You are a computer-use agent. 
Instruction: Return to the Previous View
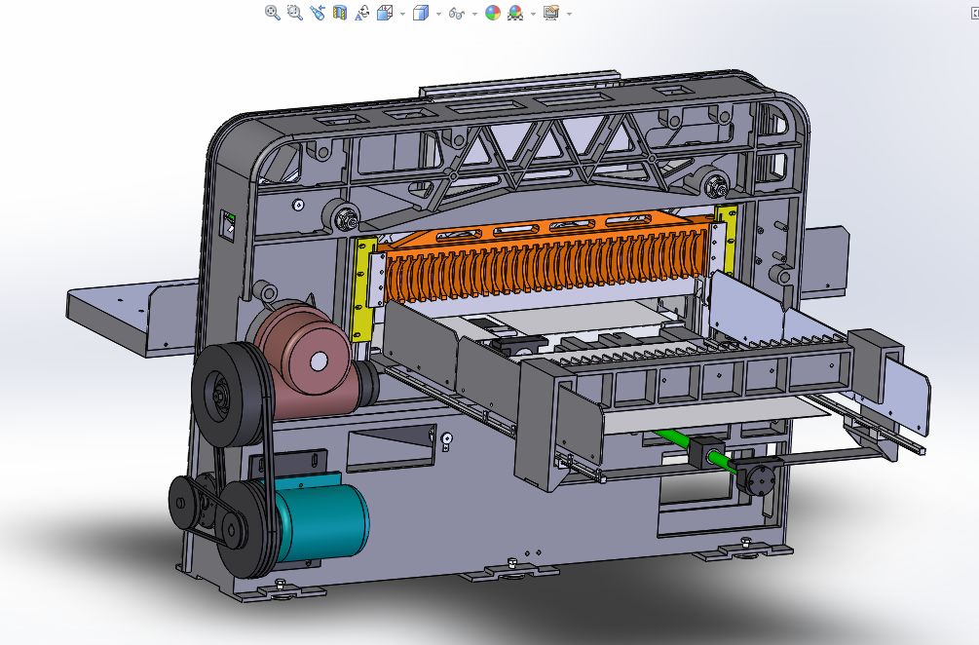318,13
